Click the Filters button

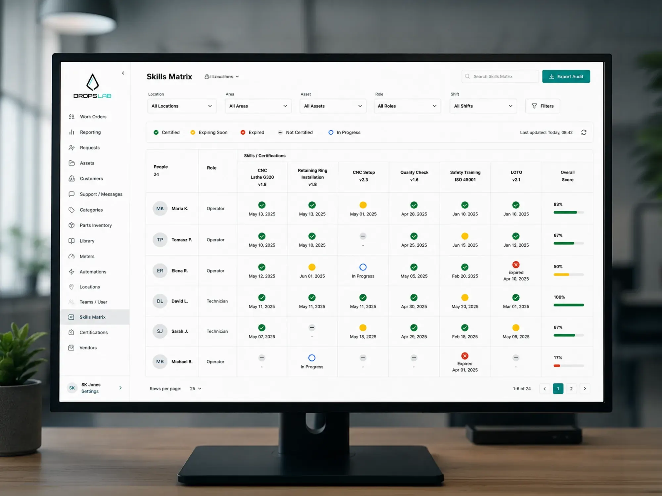pyautogui.click(x=543, y=106)
